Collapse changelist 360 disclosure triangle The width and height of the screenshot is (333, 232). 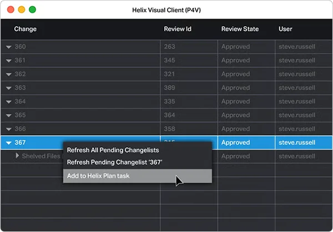pos(9,47)
